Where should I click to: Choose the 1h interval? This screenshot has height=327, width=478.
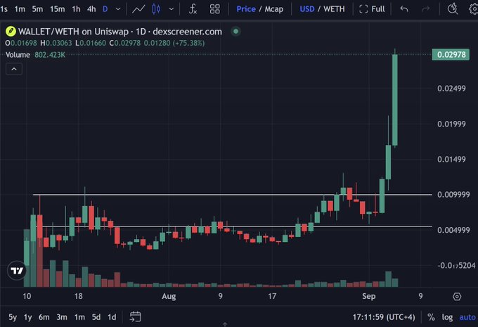click(76, 9)
